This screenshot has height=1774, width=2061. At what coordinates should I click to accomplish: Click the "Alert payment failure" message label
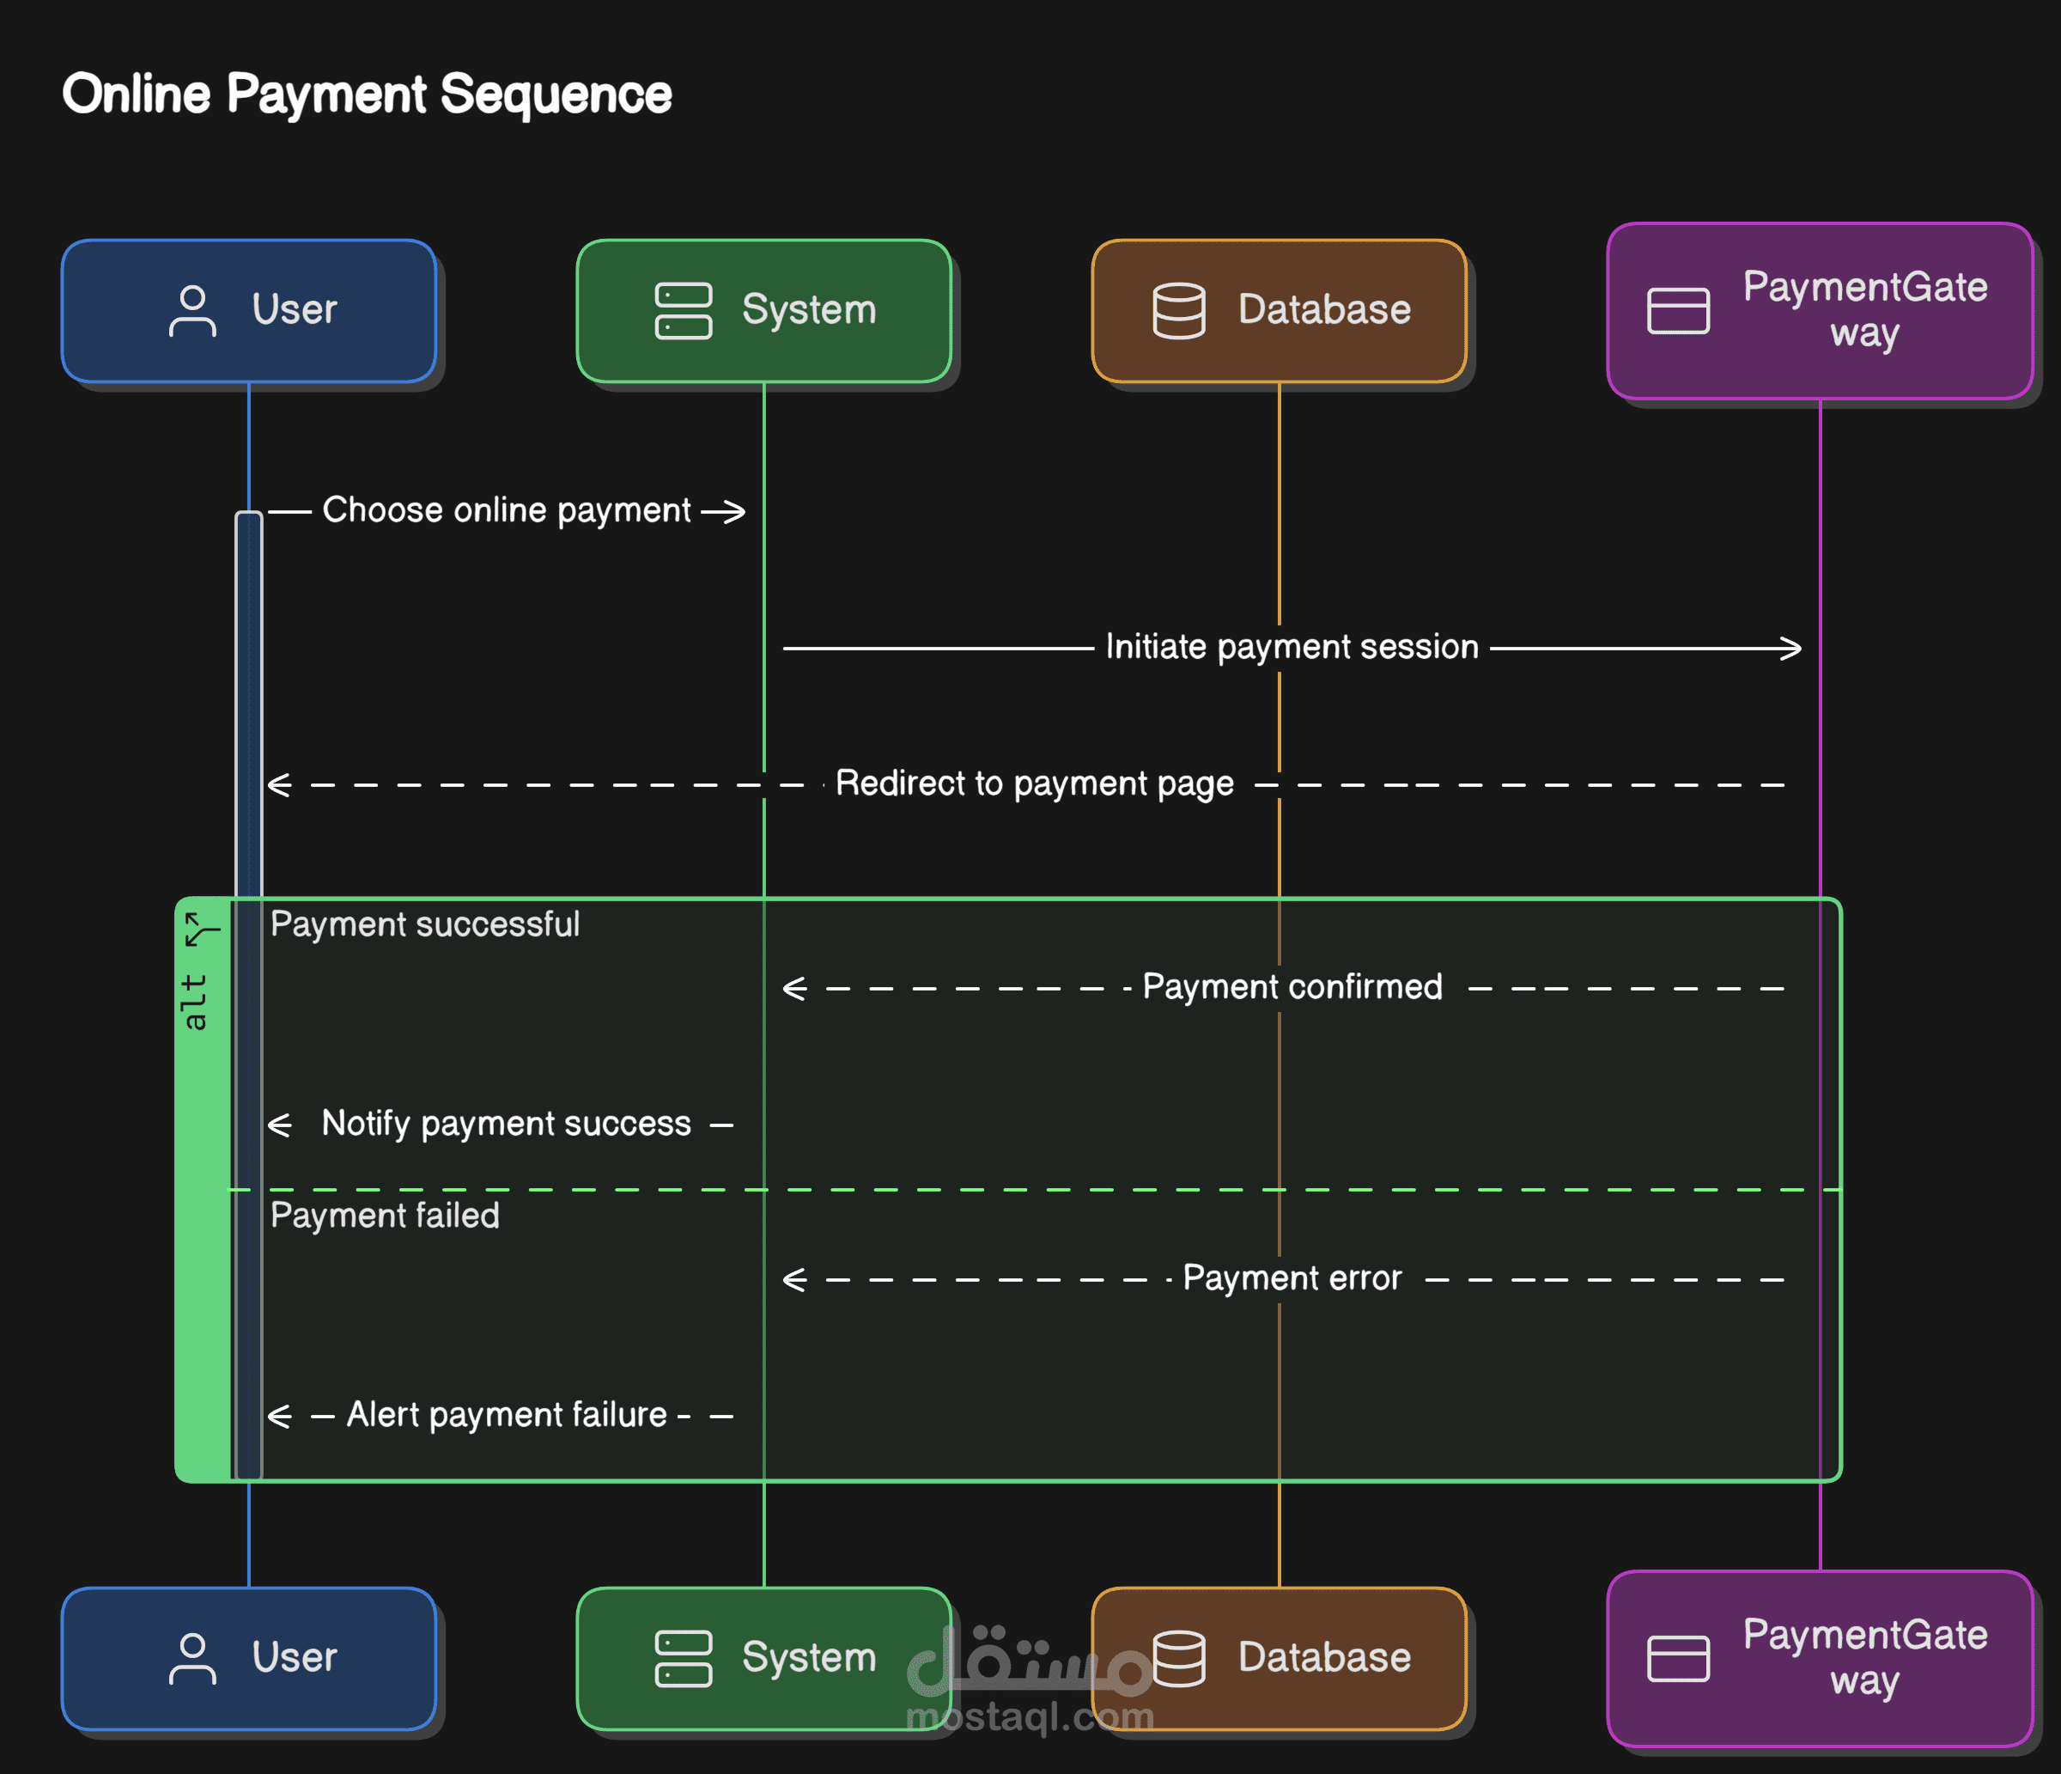tap(507, 1415)
